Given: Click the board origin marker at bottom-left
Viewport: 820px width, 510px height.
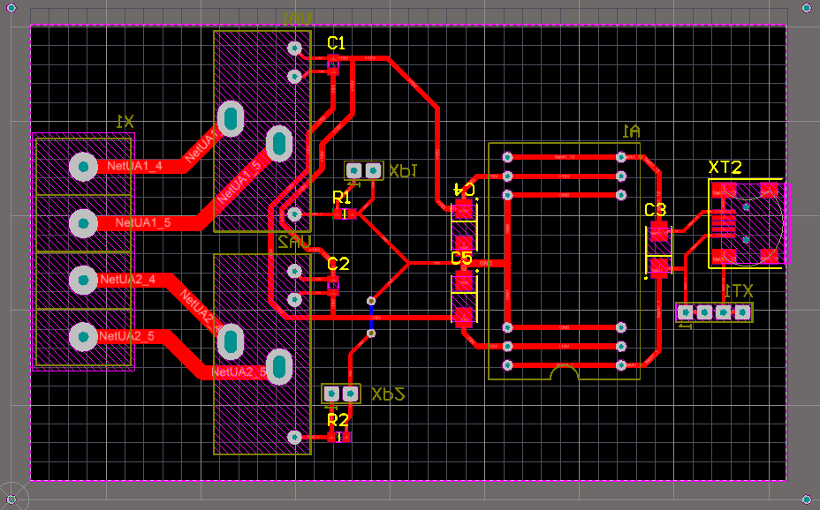Looking at the screenshot, I should [x=11, y=499].
